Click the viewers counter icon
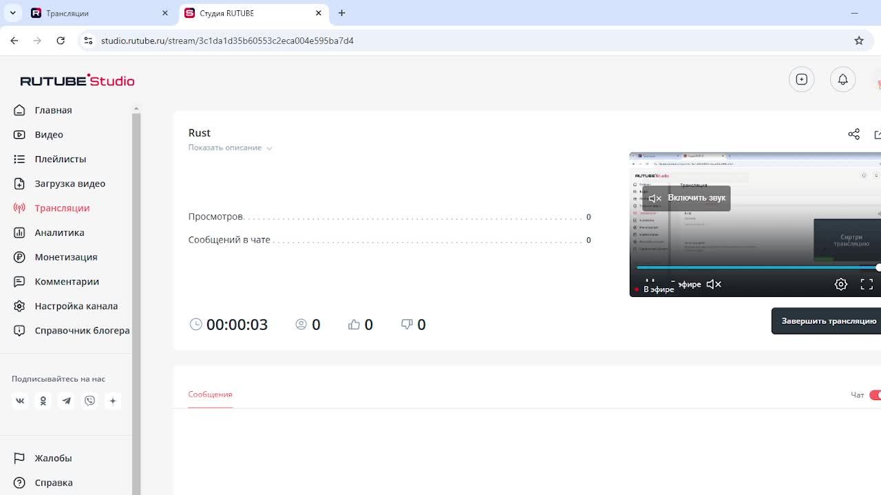Image resolution: width=881 pixels, height=495 pixels. click(301, 324)
